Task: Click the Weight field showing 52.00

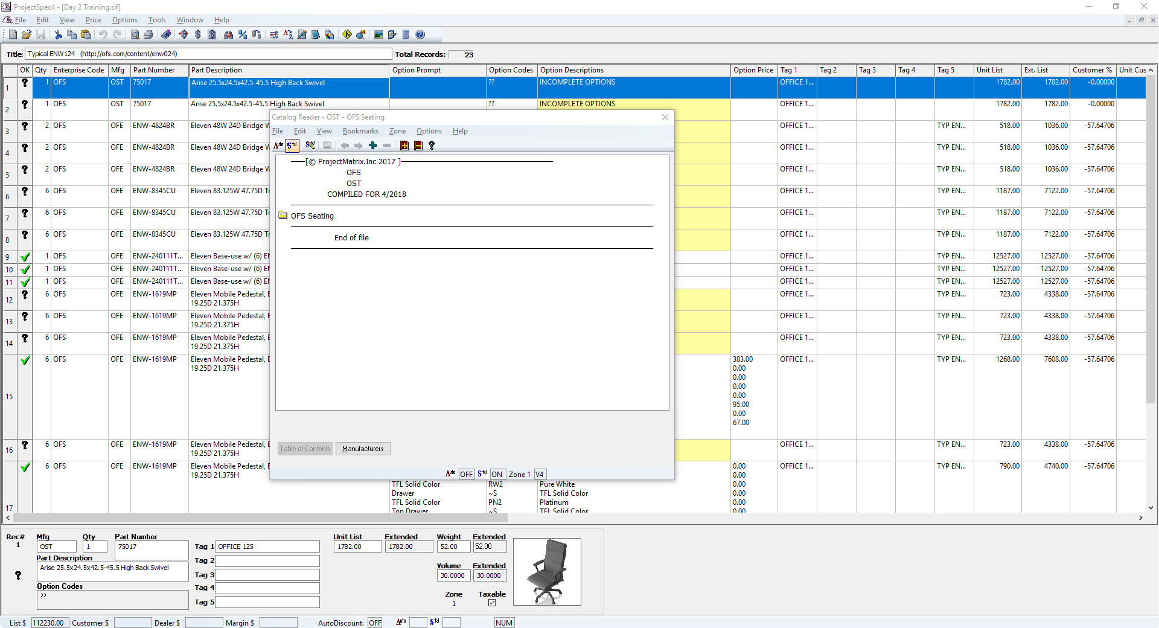Action: tap(454, 546)
